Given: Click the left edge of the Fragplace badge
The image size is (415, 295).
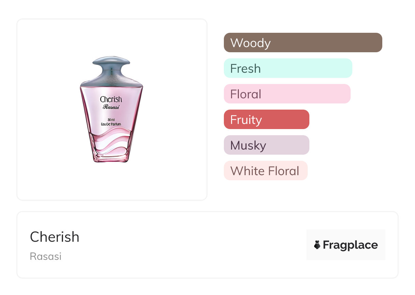Looking at the screenshot, I should (309, 245).
